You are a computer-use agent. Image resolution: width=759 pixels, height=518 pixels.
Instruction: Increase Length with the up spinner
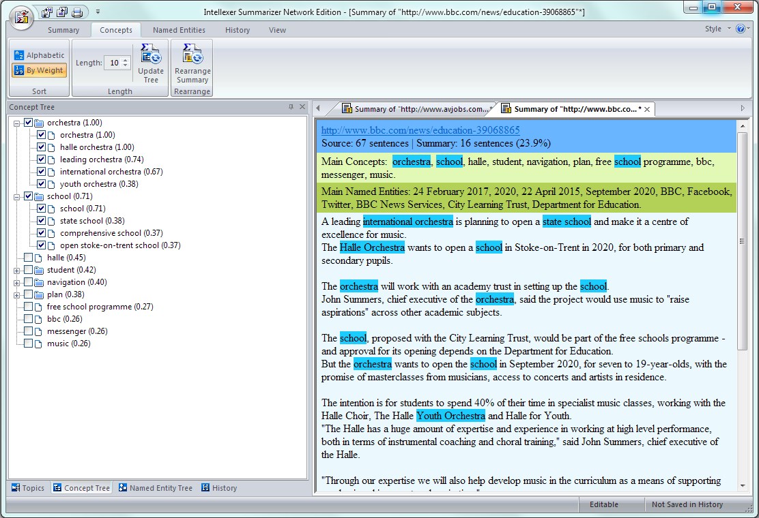pyautogui.click(x=126, y=60)
